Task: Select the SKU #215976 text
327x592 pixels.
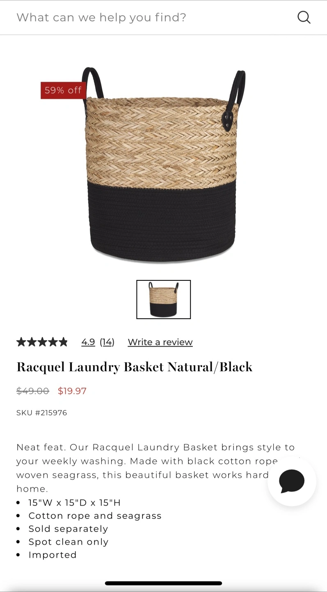Action: pyautogui.click(x=41, y=413)
